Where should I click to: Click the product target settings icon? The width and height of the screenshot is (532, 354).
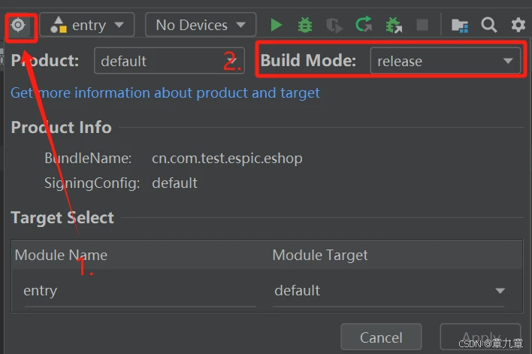(x=18, y=25)
